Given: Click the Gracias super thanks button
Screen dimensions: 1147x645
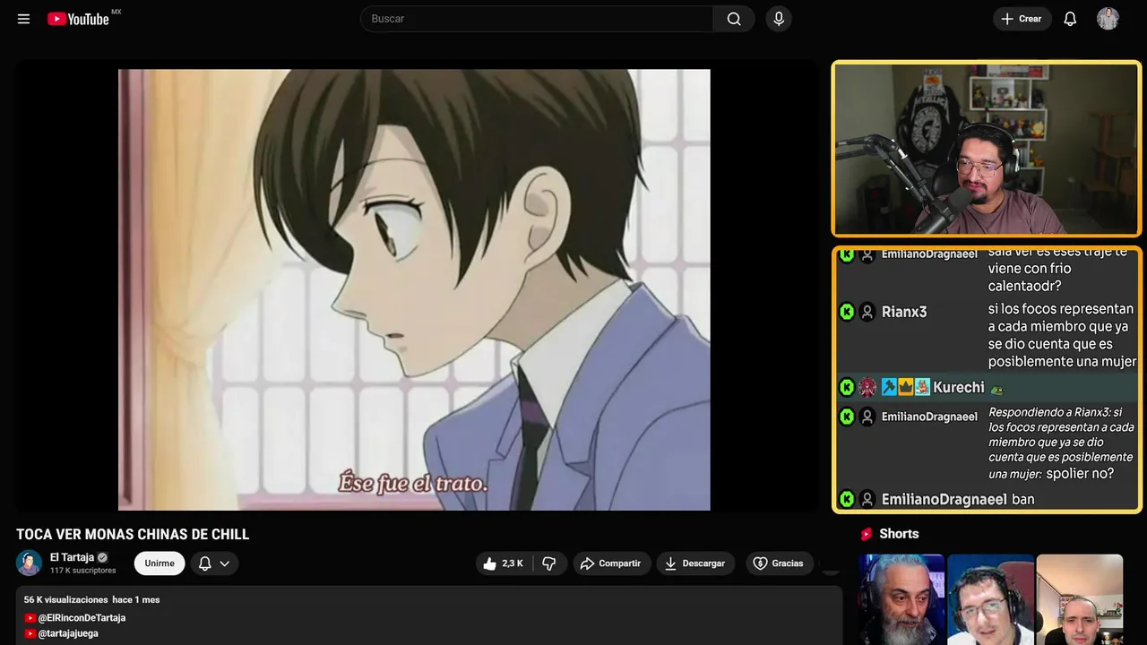Looking at the screenshot, I should tap(780, 563).
